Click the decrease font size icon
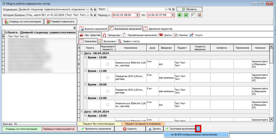 click(186, 15)
